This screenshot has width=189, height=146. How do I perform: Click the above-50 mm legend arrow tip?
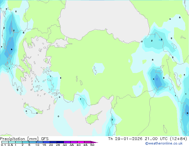tap(94, 142)
